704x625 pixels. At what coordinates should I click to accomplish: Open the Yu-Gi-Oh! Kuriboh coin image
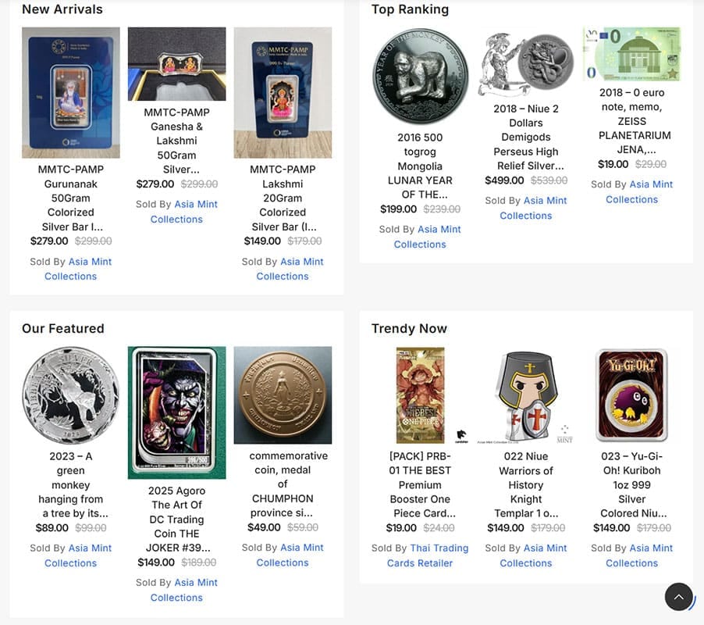coord(631,395)
